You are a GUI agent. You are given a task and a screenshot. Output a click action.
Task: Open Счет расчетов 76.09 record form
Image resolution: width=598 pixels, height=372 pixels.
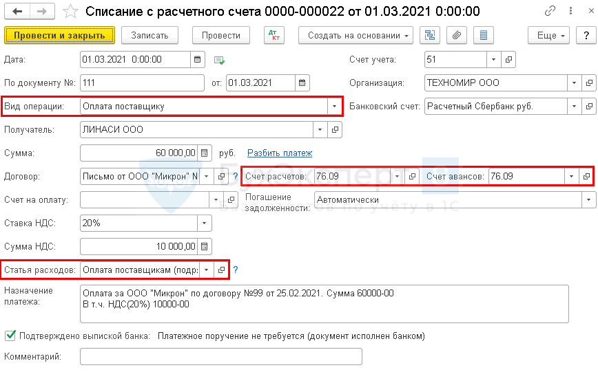click(x=412, y=176)
